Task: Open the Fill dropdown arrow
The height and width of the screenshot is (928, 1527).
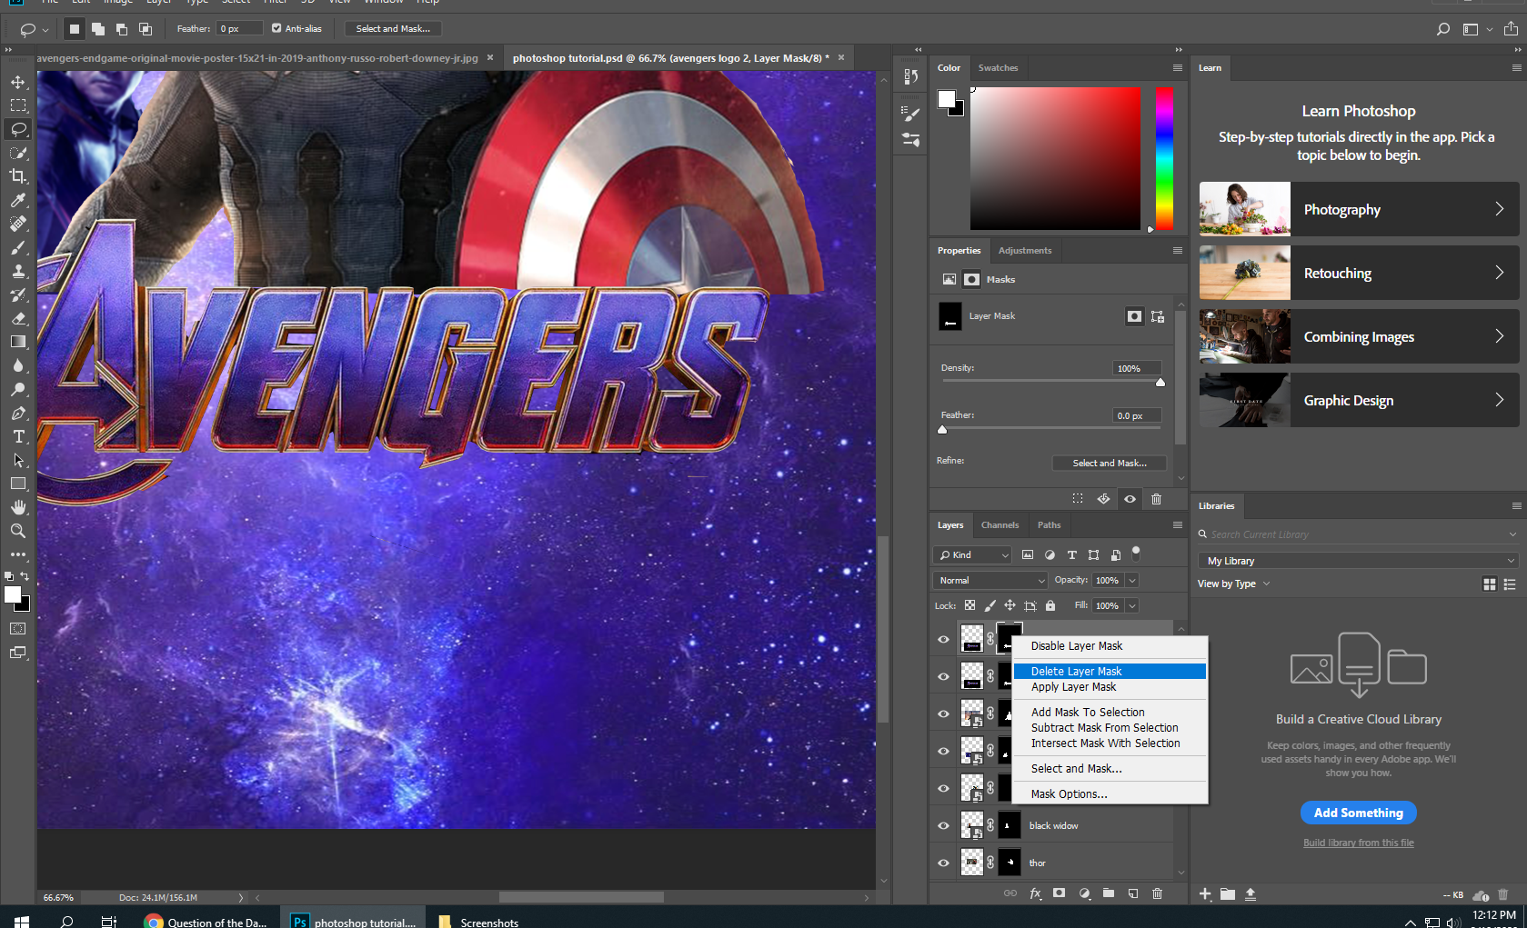Action: pyautogui.click(x=1132, y=605)
